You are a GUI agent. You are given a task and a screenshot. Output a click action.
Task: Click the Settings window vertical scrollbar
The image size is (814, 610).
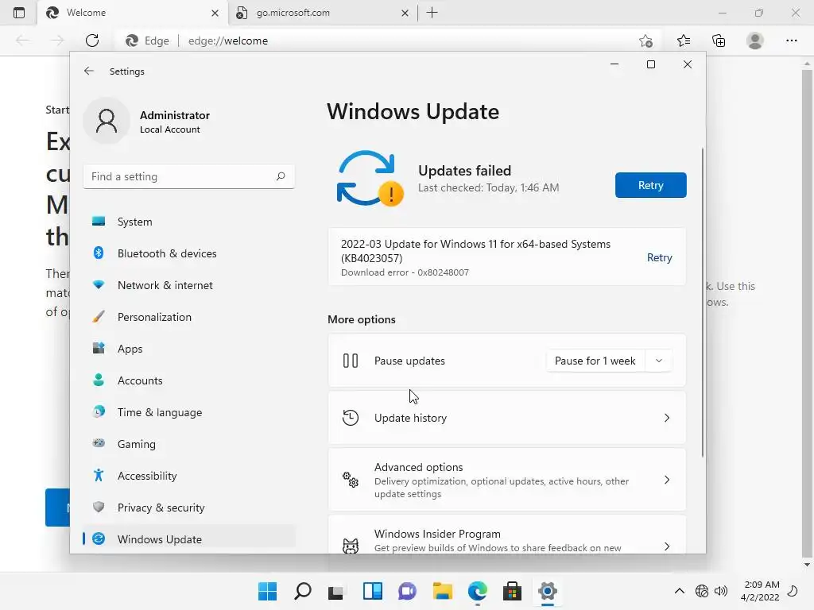(x=703, y=303)
